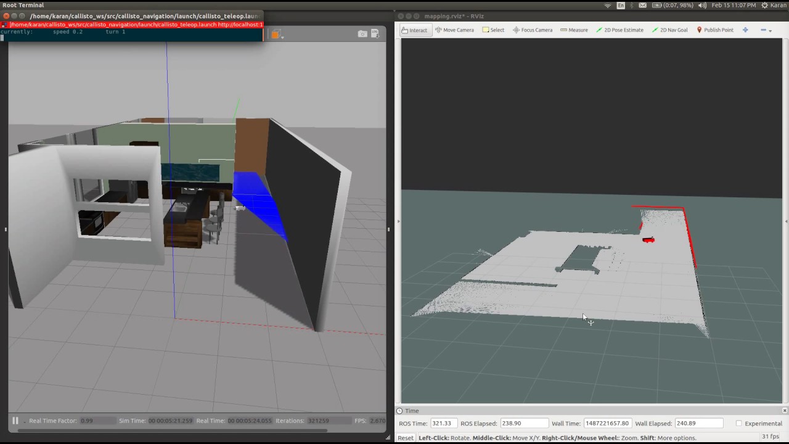
Task: Click the Sim Time value field
Action: (x=171, y=421)
